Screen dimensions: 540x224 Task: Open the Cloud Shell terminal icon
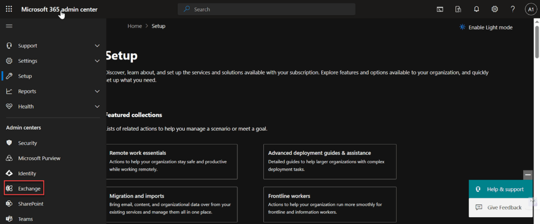click(x=440, y=9)
